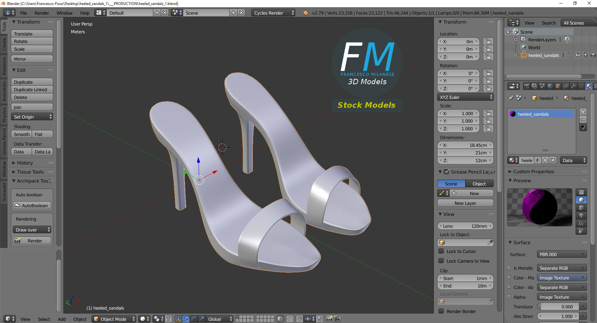The image size is (597, 323).
Task: Open the XYZ Euler rotation mode dropdown
Action: [465, 97]
